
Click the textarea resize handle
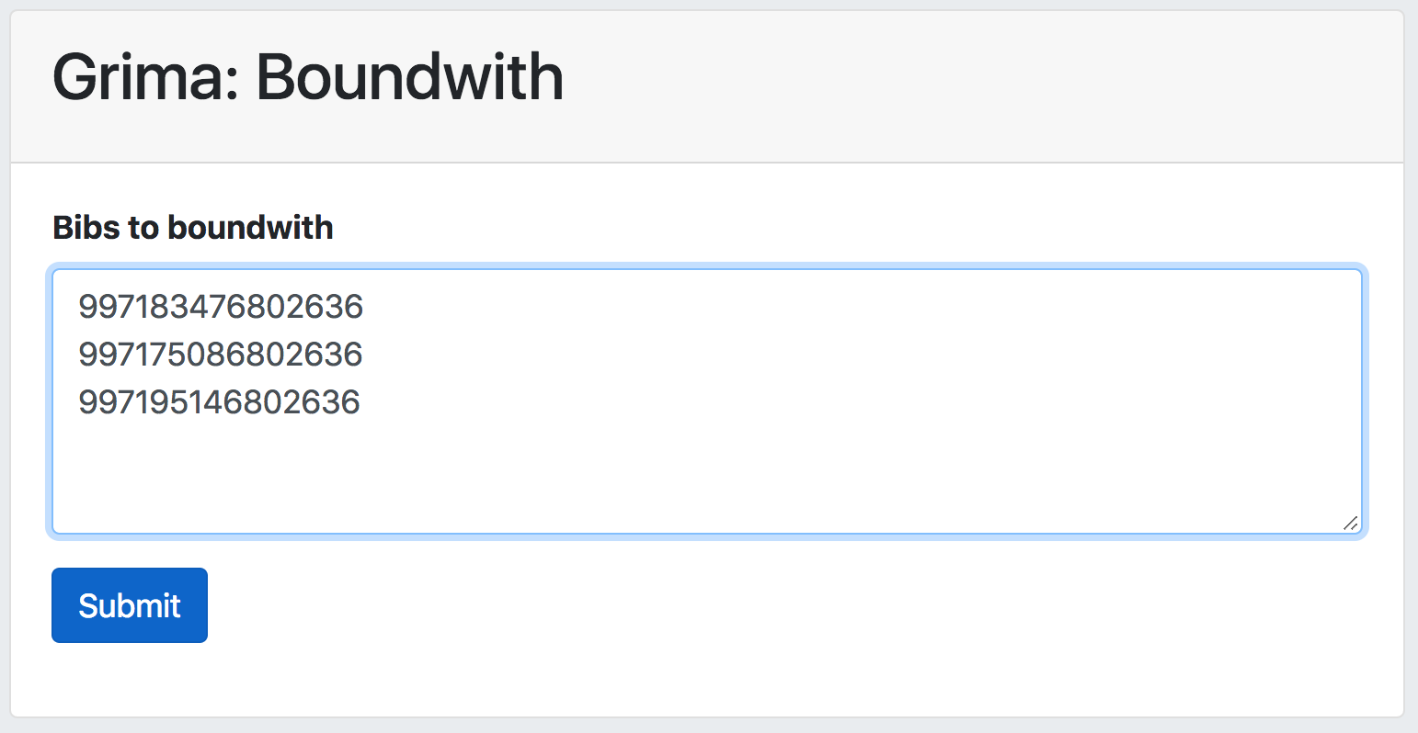(1350, 524)
